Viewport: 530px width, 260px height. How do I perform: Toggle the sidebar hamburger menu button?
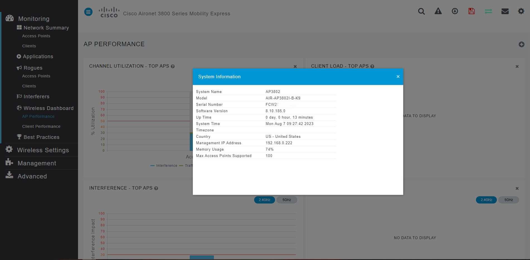88,12
